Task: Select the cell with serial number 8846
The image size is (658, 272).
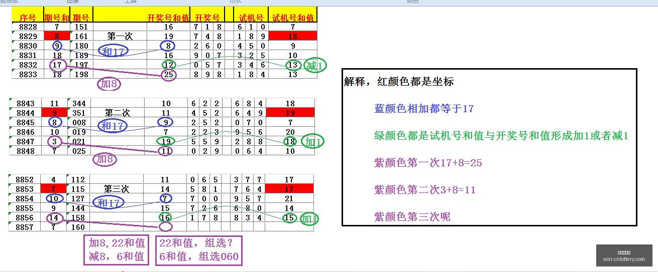Action: (26, 132)
